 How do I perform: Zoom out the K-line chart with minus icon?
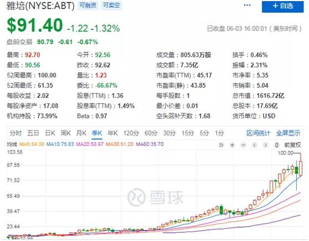point(243,145)
